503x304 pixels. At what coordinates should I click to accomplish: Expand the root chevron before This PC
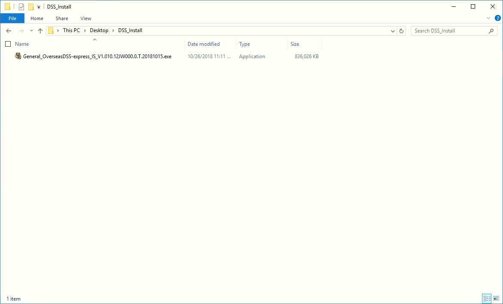[58, 30]
